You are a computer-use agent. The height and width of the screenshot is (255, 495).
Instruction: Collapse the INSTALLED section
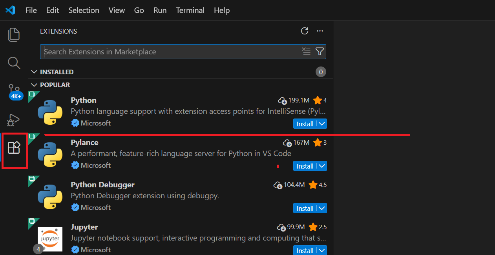(x=35, y=72)
